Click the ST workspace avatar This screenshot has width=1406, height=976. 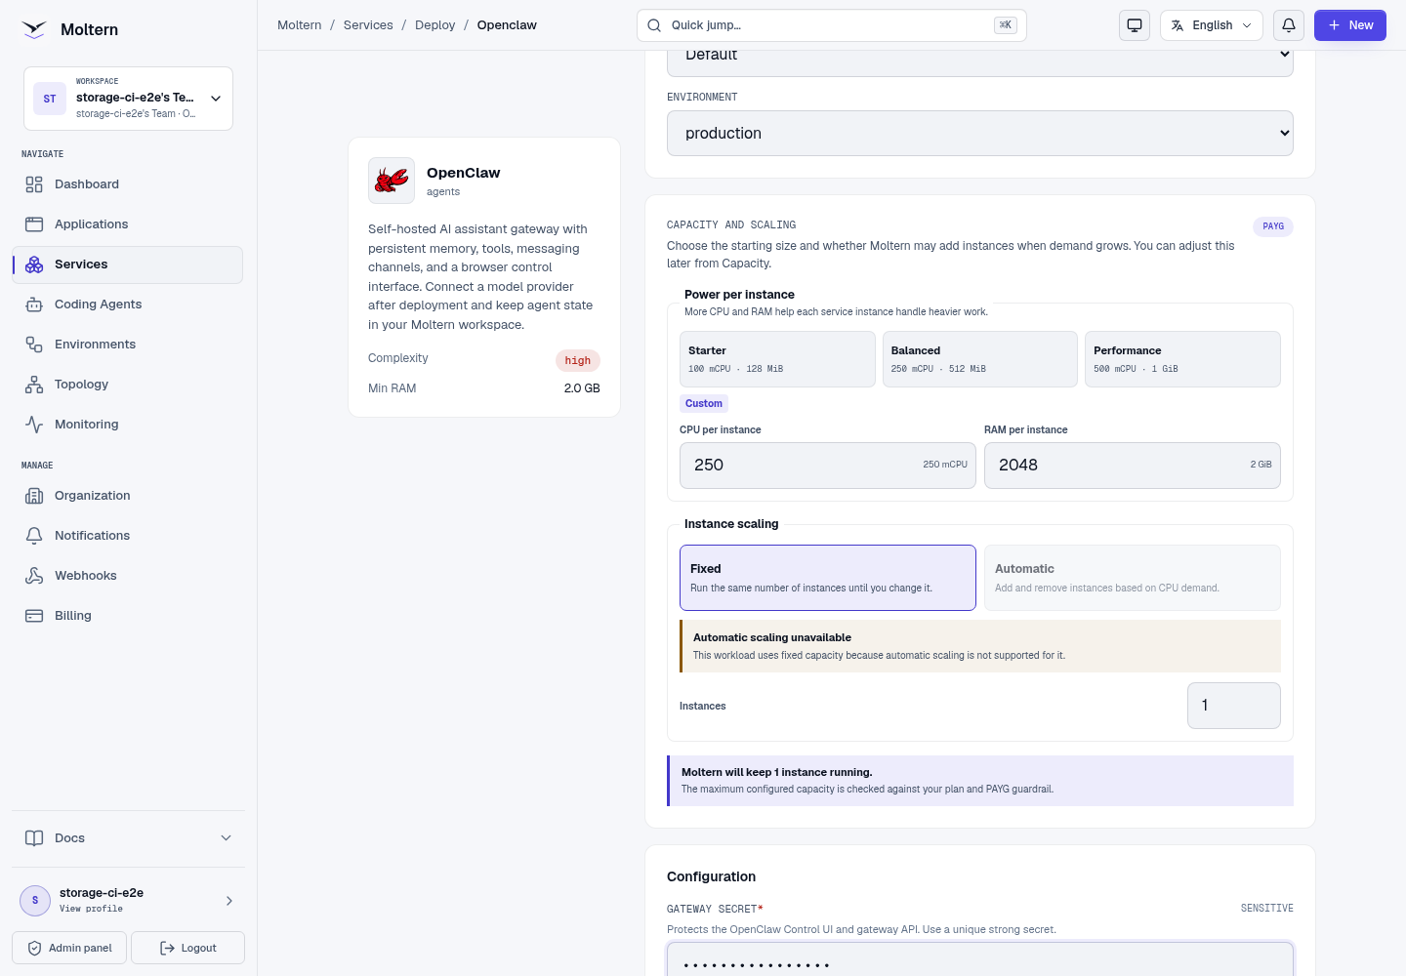(x=50, y=99)
